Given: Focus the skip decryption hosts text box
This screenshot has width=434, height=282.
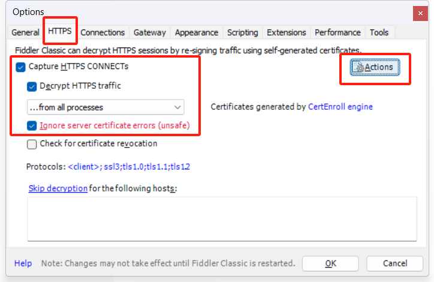Looking at the screenshot, I should (222, 219).
